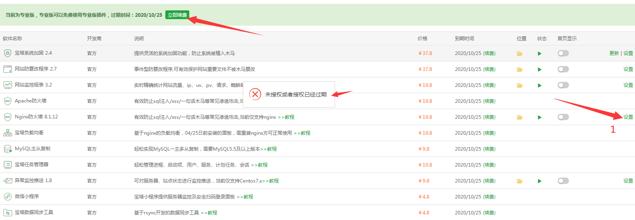
Task: Click price ¥9.8 in MySQL主从复制 row
Action: coord(424,149)
